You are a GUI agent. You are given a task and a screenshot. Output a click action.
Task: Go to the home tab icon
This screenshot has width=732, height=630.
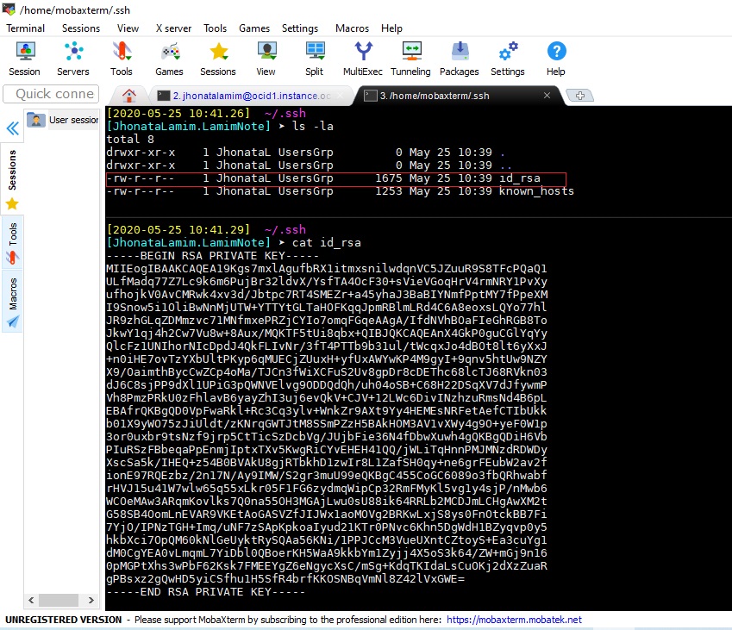(x=129, y=96)
